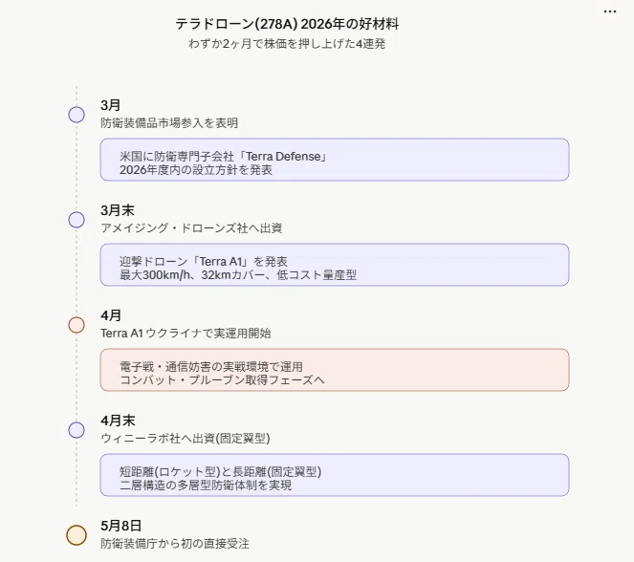This screenshot has width=634, height=562.
Task: Click the orange 5月8日 timeline circle
Action: click(x=77, y=535)
